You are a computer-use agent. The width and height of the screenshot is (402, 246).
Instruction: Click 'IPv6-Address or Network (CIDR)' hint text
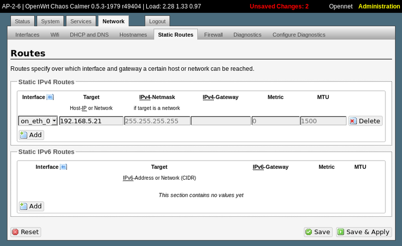pos(159,178)
